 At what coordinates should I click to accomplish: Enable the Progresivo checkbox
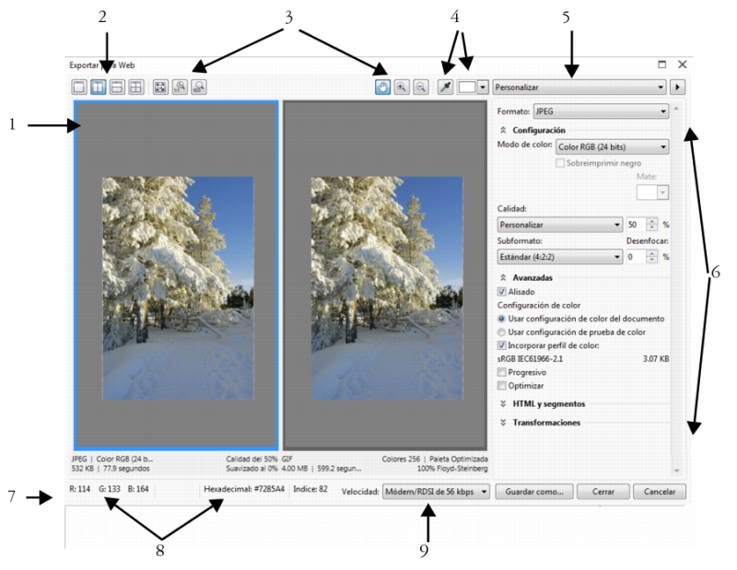[502, 371]
